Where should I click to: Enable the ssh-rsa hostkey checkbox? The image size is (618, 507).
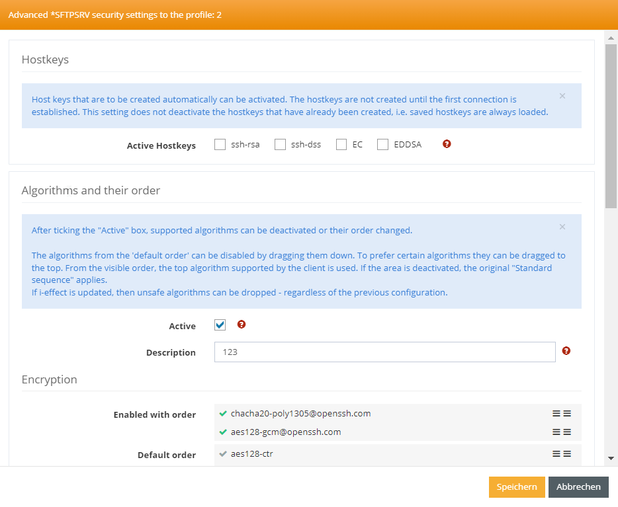[x=220, y=145]
